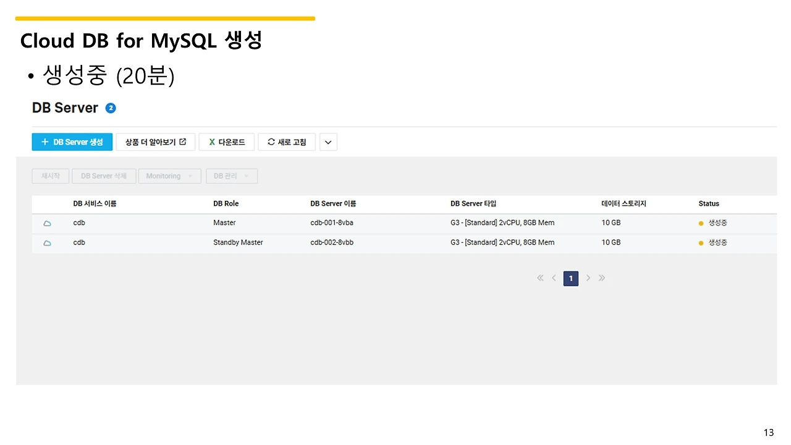Go to the previous page
Viewport: 791px width, 445px height.
pos(554,278)
